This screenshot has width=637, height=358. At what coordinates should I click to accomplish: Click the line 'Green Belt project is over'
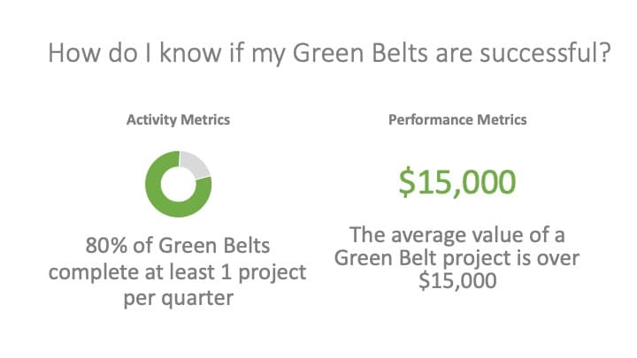click(457, 258)
